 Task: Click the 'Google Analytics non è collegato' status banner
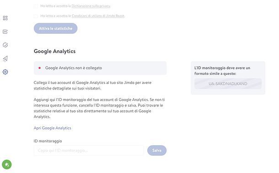100,68
